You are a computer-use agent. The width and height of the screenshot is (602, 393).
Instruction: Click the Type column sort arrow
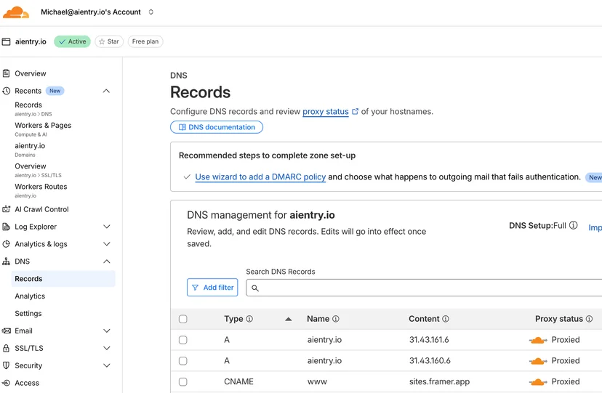[289, 319]
